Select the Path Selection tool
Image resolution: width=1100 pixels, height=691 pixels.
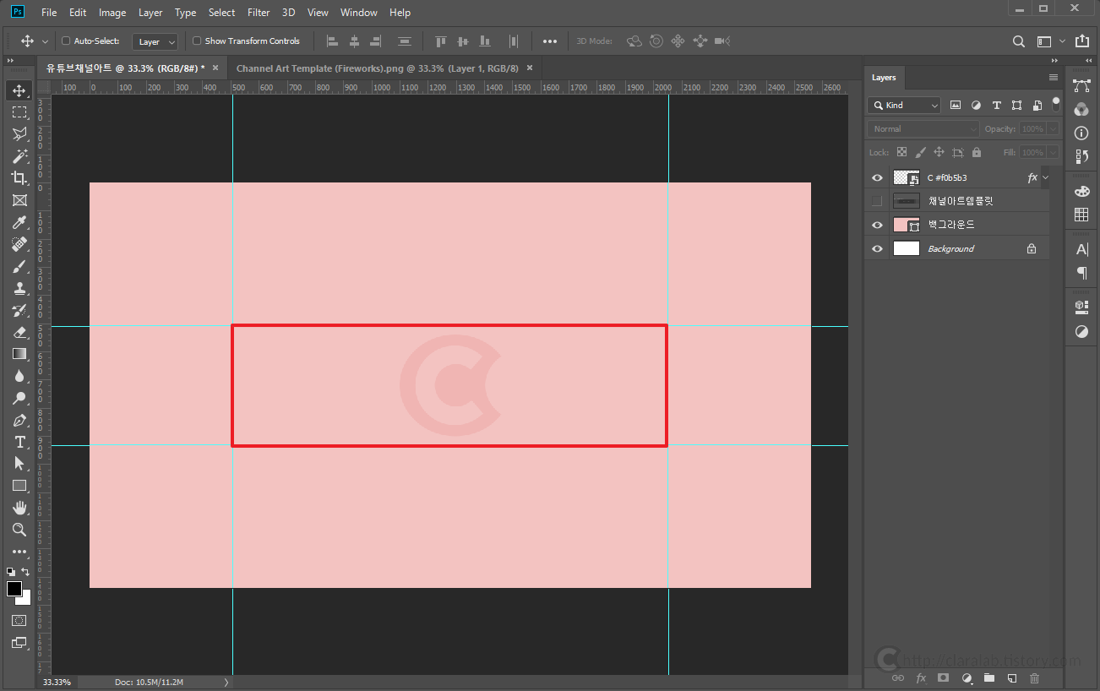(19, 464)
